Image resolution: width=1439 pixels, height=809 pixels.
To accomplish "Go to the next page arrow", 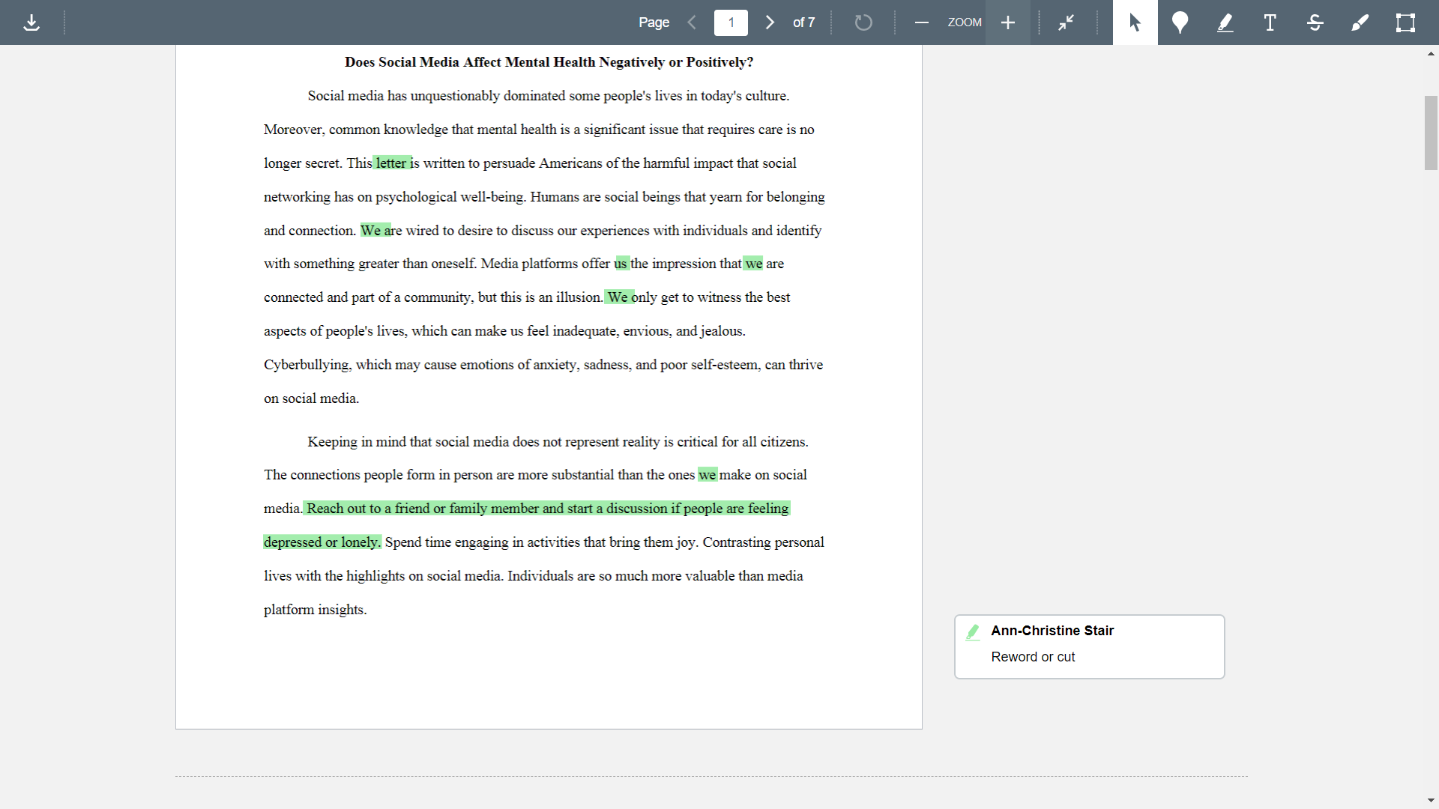I will point(770,22).
